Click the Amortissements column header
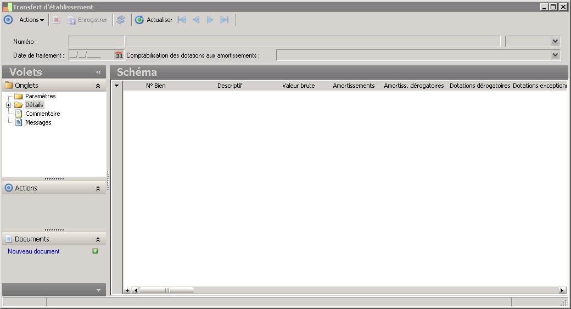The image size is (571, 309). 354,86
